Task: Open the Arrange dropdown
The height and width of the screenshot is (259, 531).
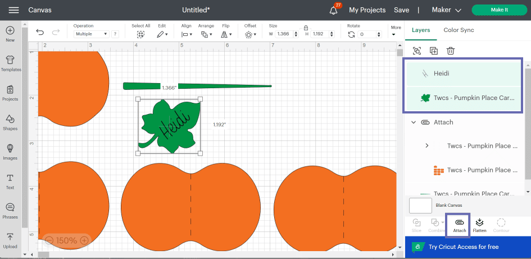Action: point(206,34)
